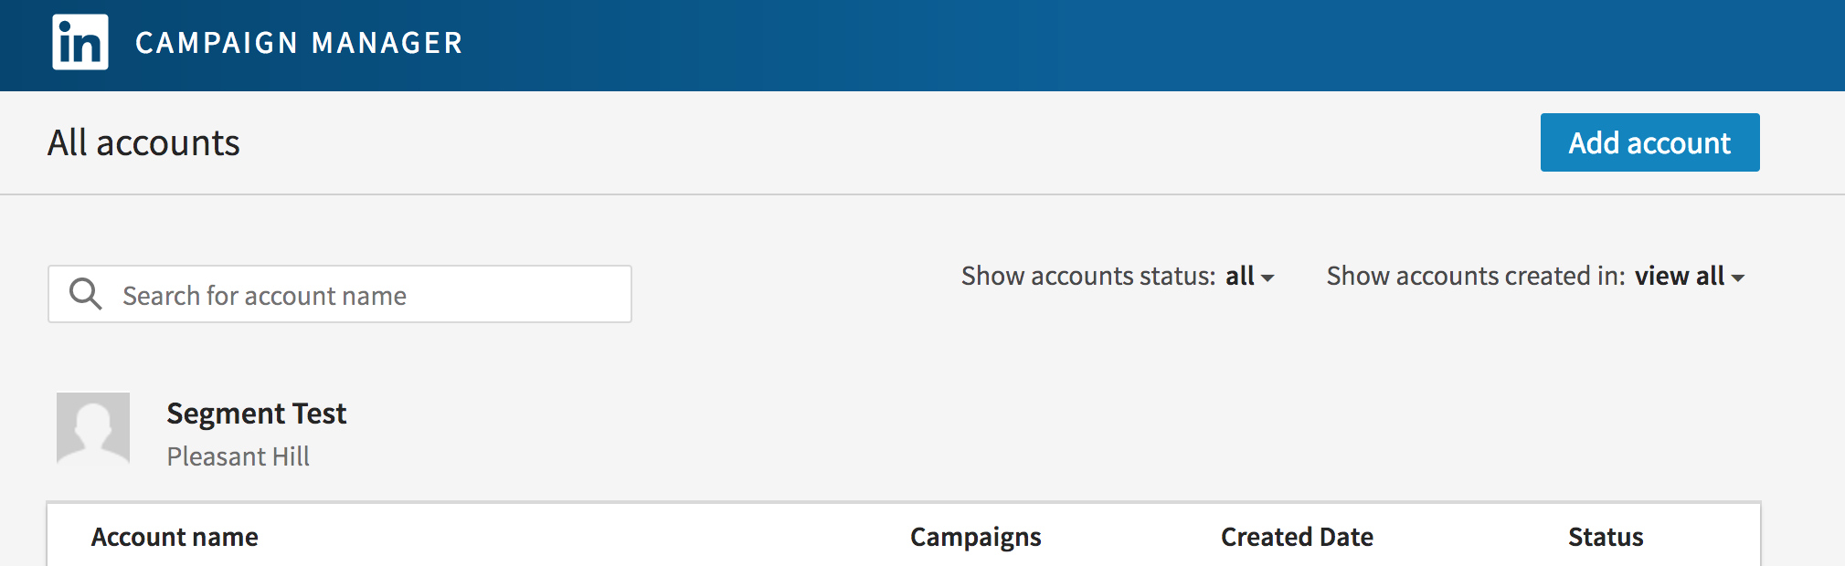This screenshot has height=566, width=1845.
Task: Sort by the Account name column header
Action: (x=175, y=537)
